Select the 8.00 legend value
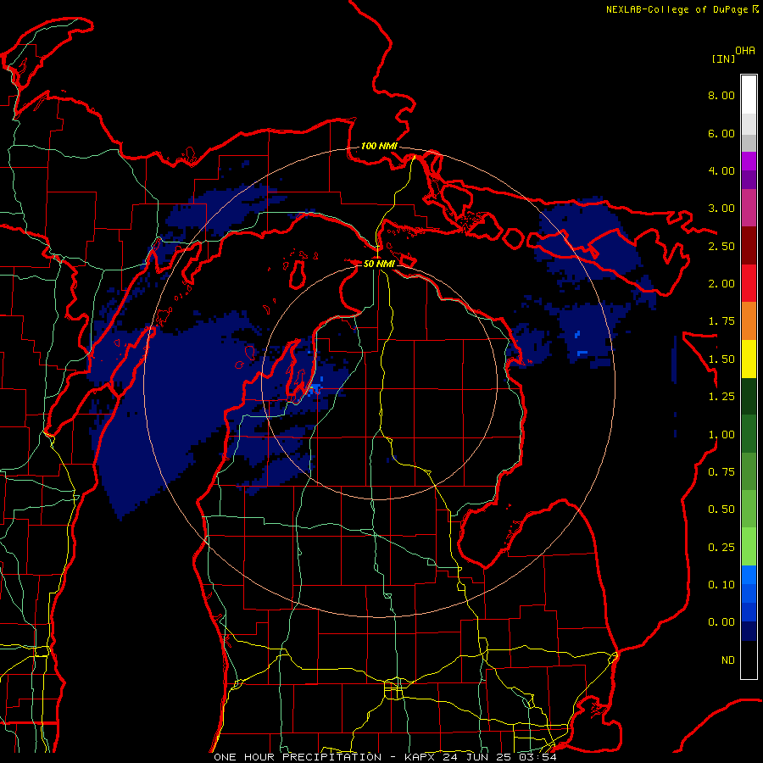This screenshot has width=763, height=763. (721, 95)
